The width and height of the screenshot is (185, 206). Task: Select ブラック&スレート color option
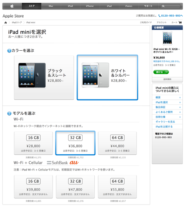(x=44, y=78)
